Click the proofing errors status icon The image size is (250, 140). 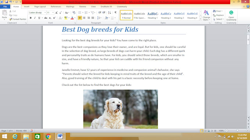pos(31,130)
